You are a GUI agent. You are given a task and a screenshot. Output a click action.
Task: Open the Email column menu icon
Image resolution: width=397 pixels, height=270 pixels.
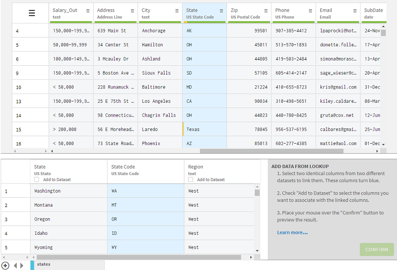click(x=355, y=11)
